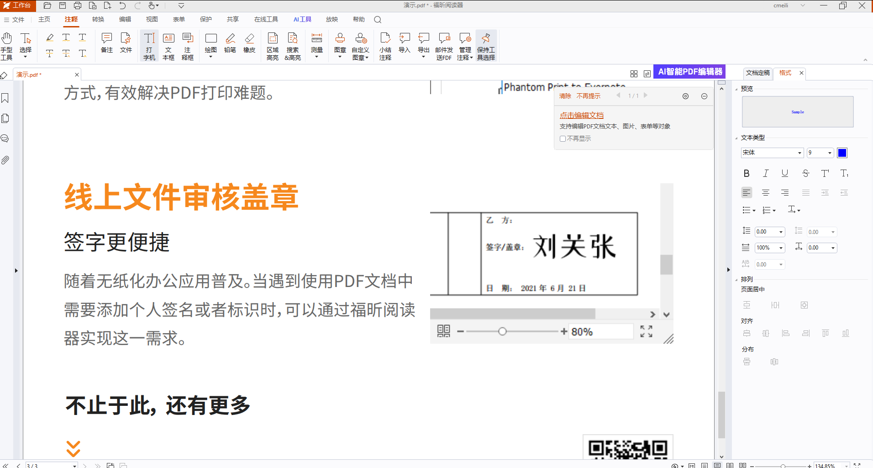Click the 点击编辑文档 link
The image size is (873, 468).
click(582, 115)
